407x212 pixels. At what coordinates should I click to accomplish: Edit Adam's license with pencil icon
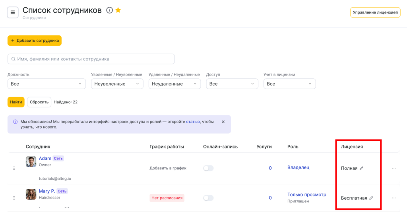point(361,168)
